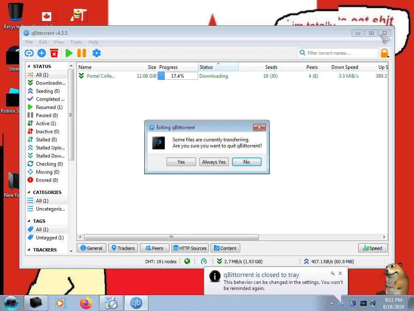The height and width of the screenshot is (311, 414).
Task: Open the Tools menu
Action: pyautogui.click(x=76, y=42)
